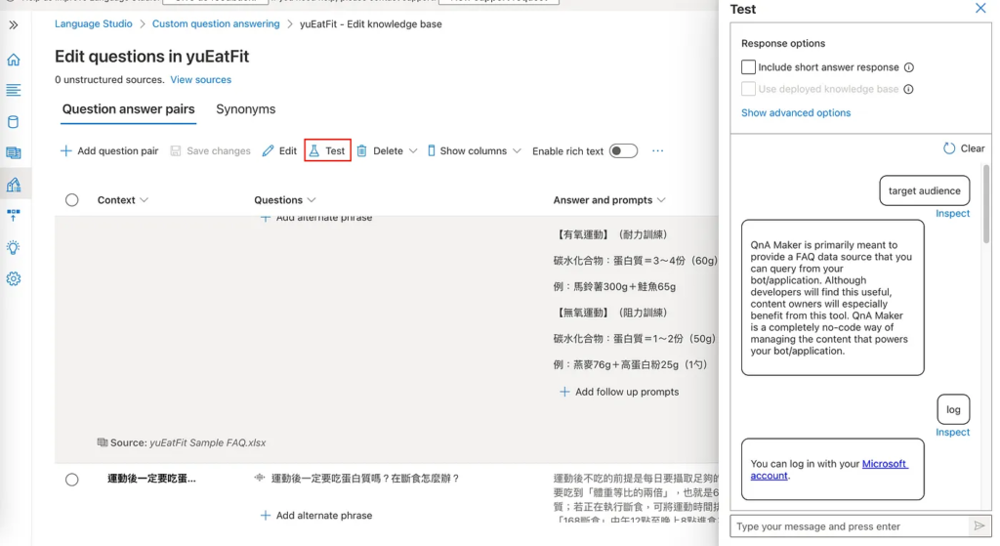Open the Context column sort dropdown

pyautogui.click(x=145, y=200)
